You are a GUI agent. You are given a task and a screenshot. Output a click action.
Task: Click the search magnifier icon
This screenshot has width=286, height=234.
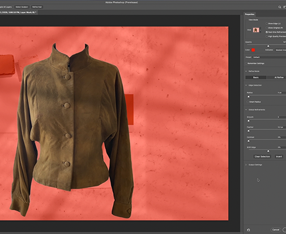280,7
